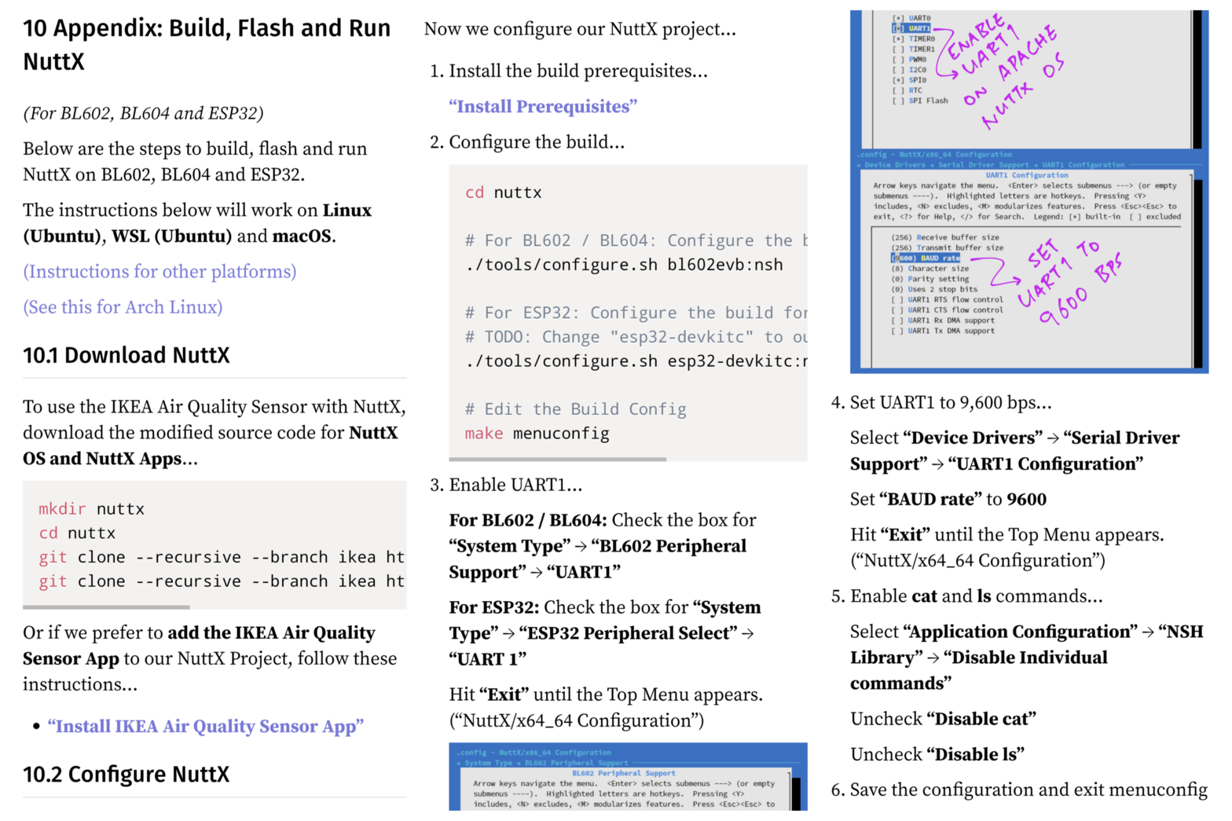Open the "Install Prerequisites" link
1232x821 pixels.
click(x=542, y=106)
